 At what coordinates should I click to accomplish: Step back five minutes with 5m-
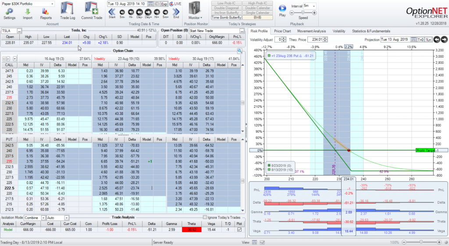(x=122, y=13)
